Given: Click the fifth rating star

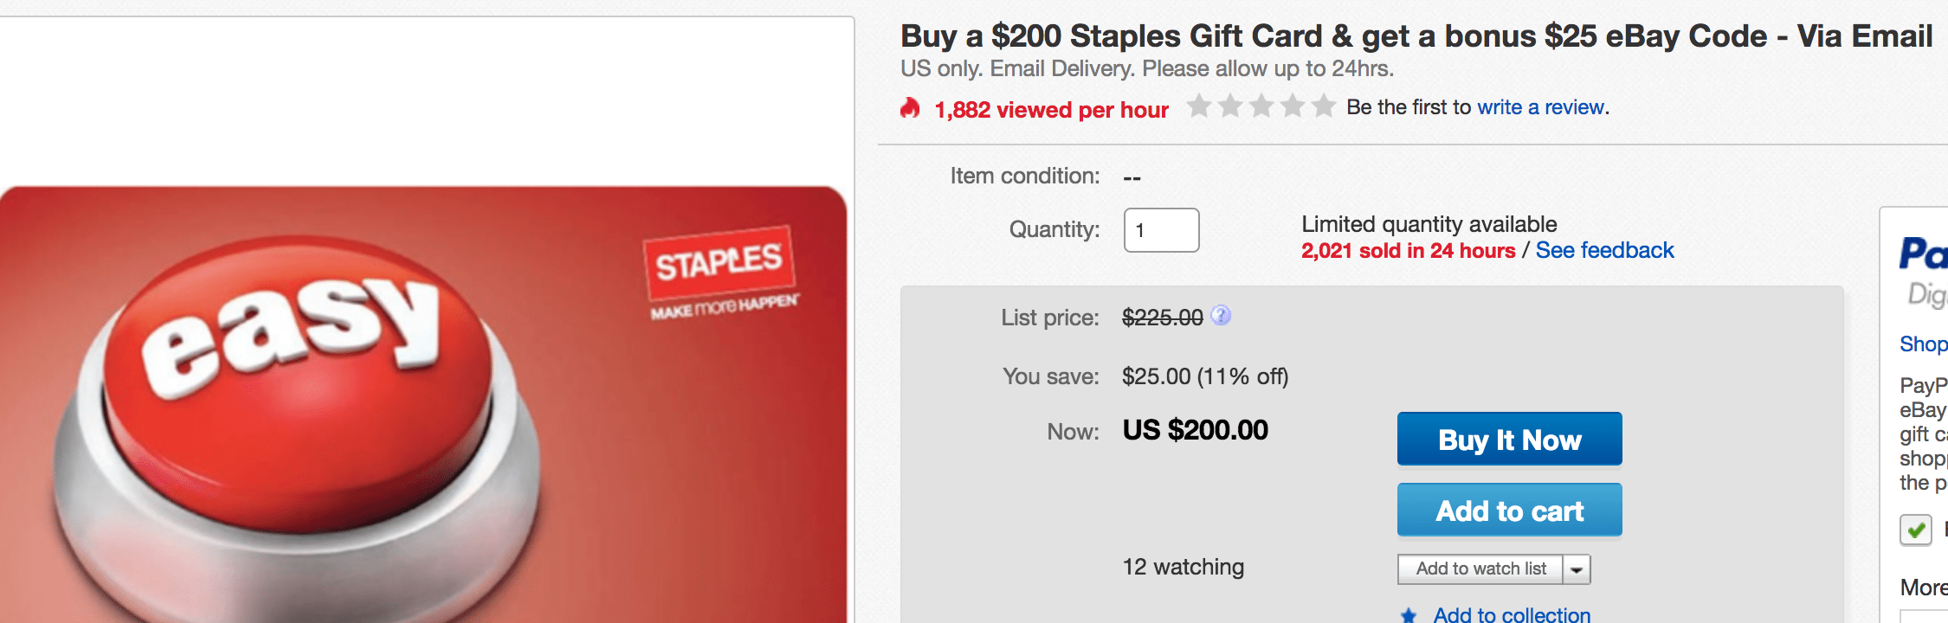Looking at the screenshot, I should coord(1323,106).
